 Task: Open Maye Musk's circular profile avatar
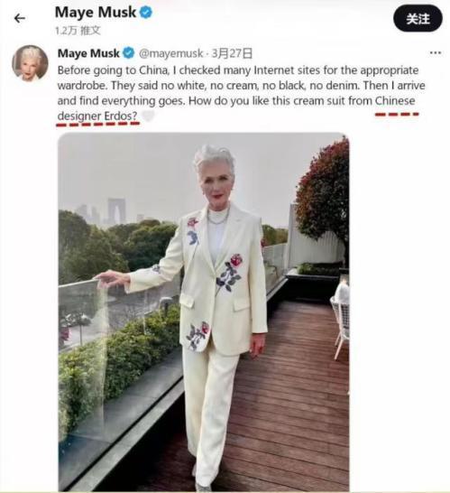[x=30, y=63]
